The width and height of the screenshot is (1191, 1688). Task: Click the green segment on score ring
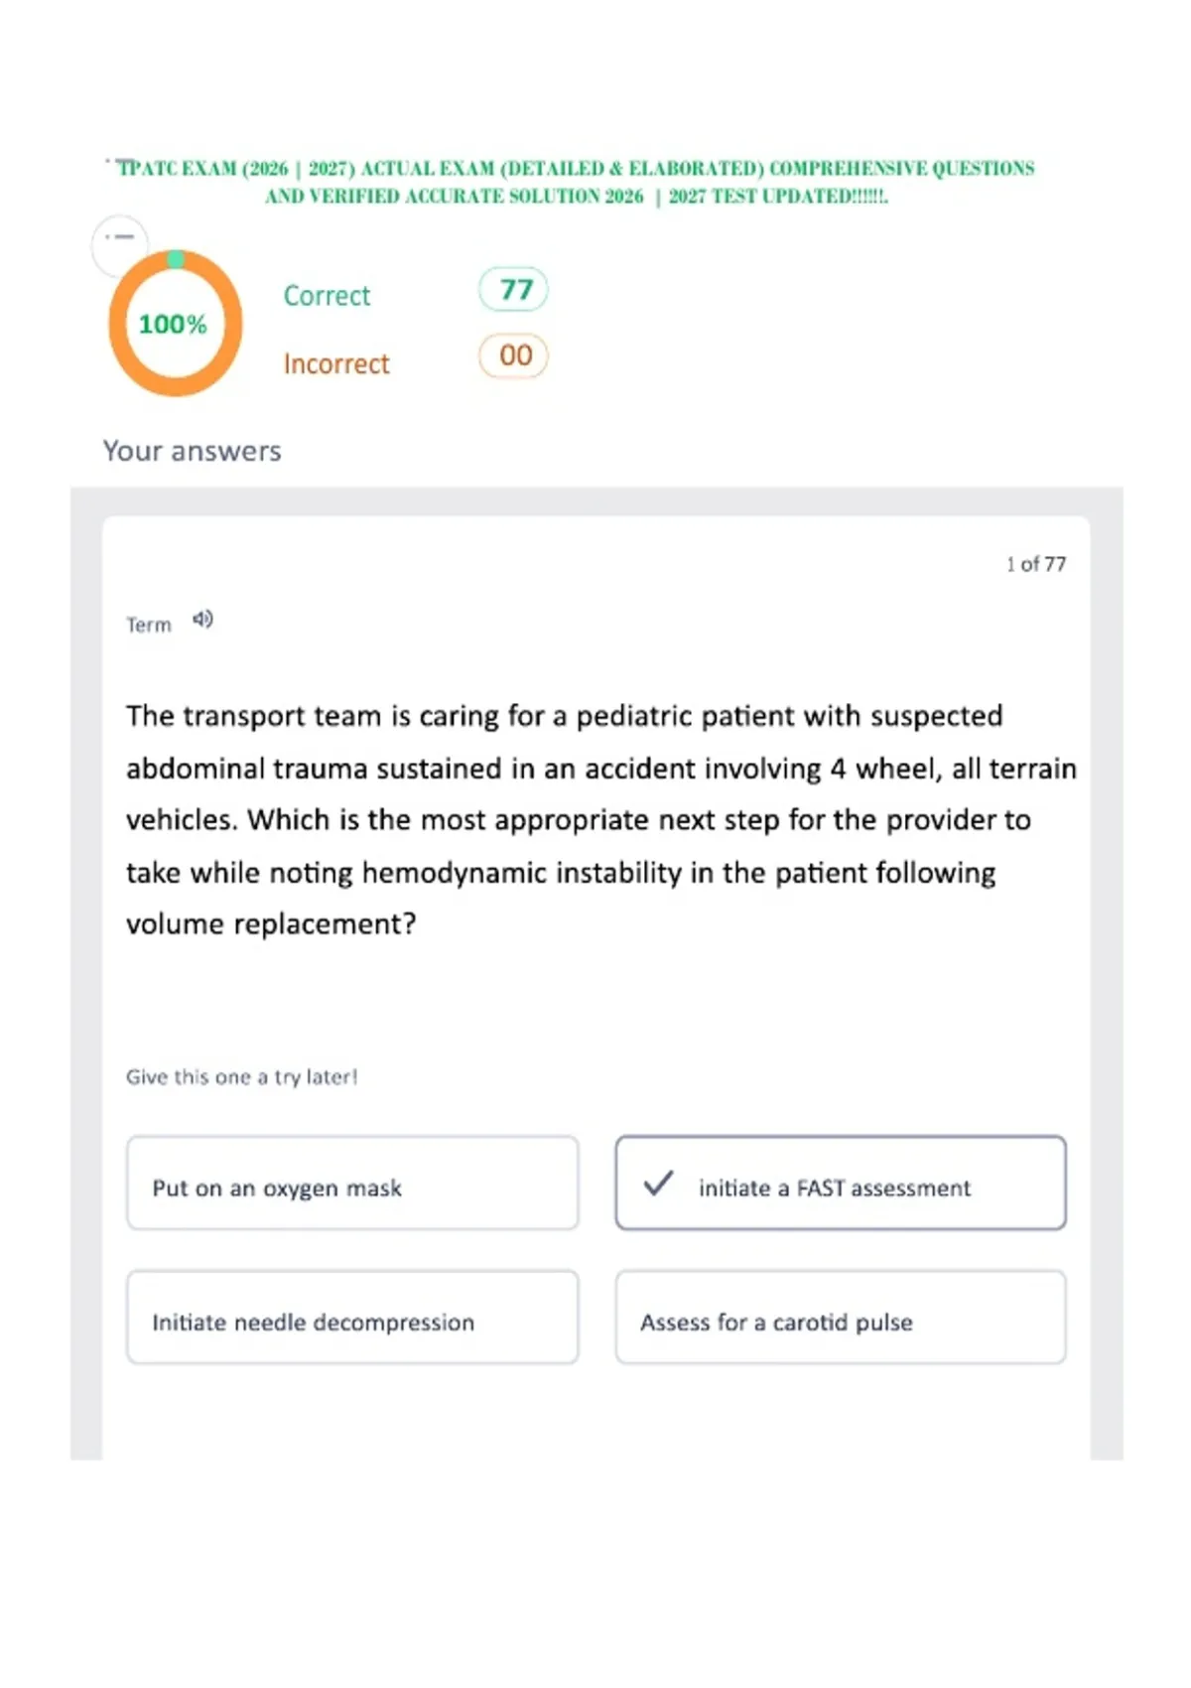point(176,259)
